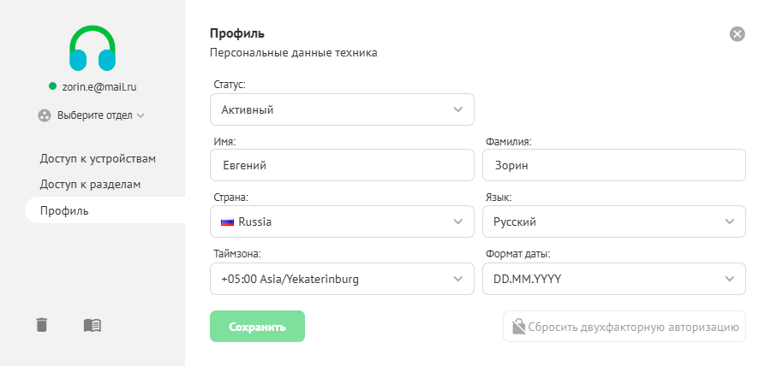The width and height of the screenshot is (771, 366).
Task: Click the lock icon on reset button
Action: click(x=518, y=326)
